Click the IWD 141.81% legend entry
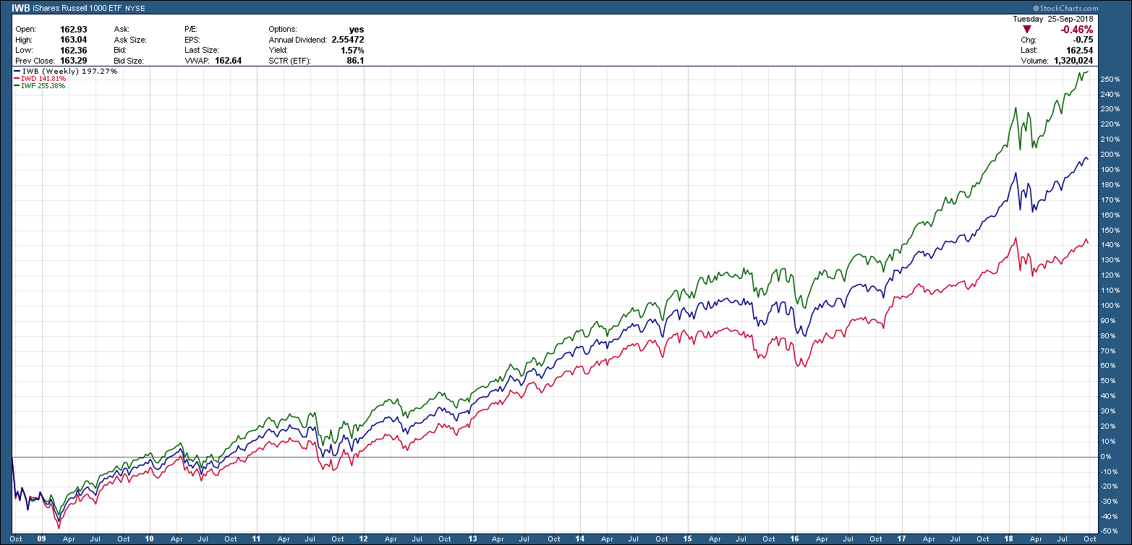Image resolution: width=1132 pixels, height=545 pixels. tap(44, 78)
